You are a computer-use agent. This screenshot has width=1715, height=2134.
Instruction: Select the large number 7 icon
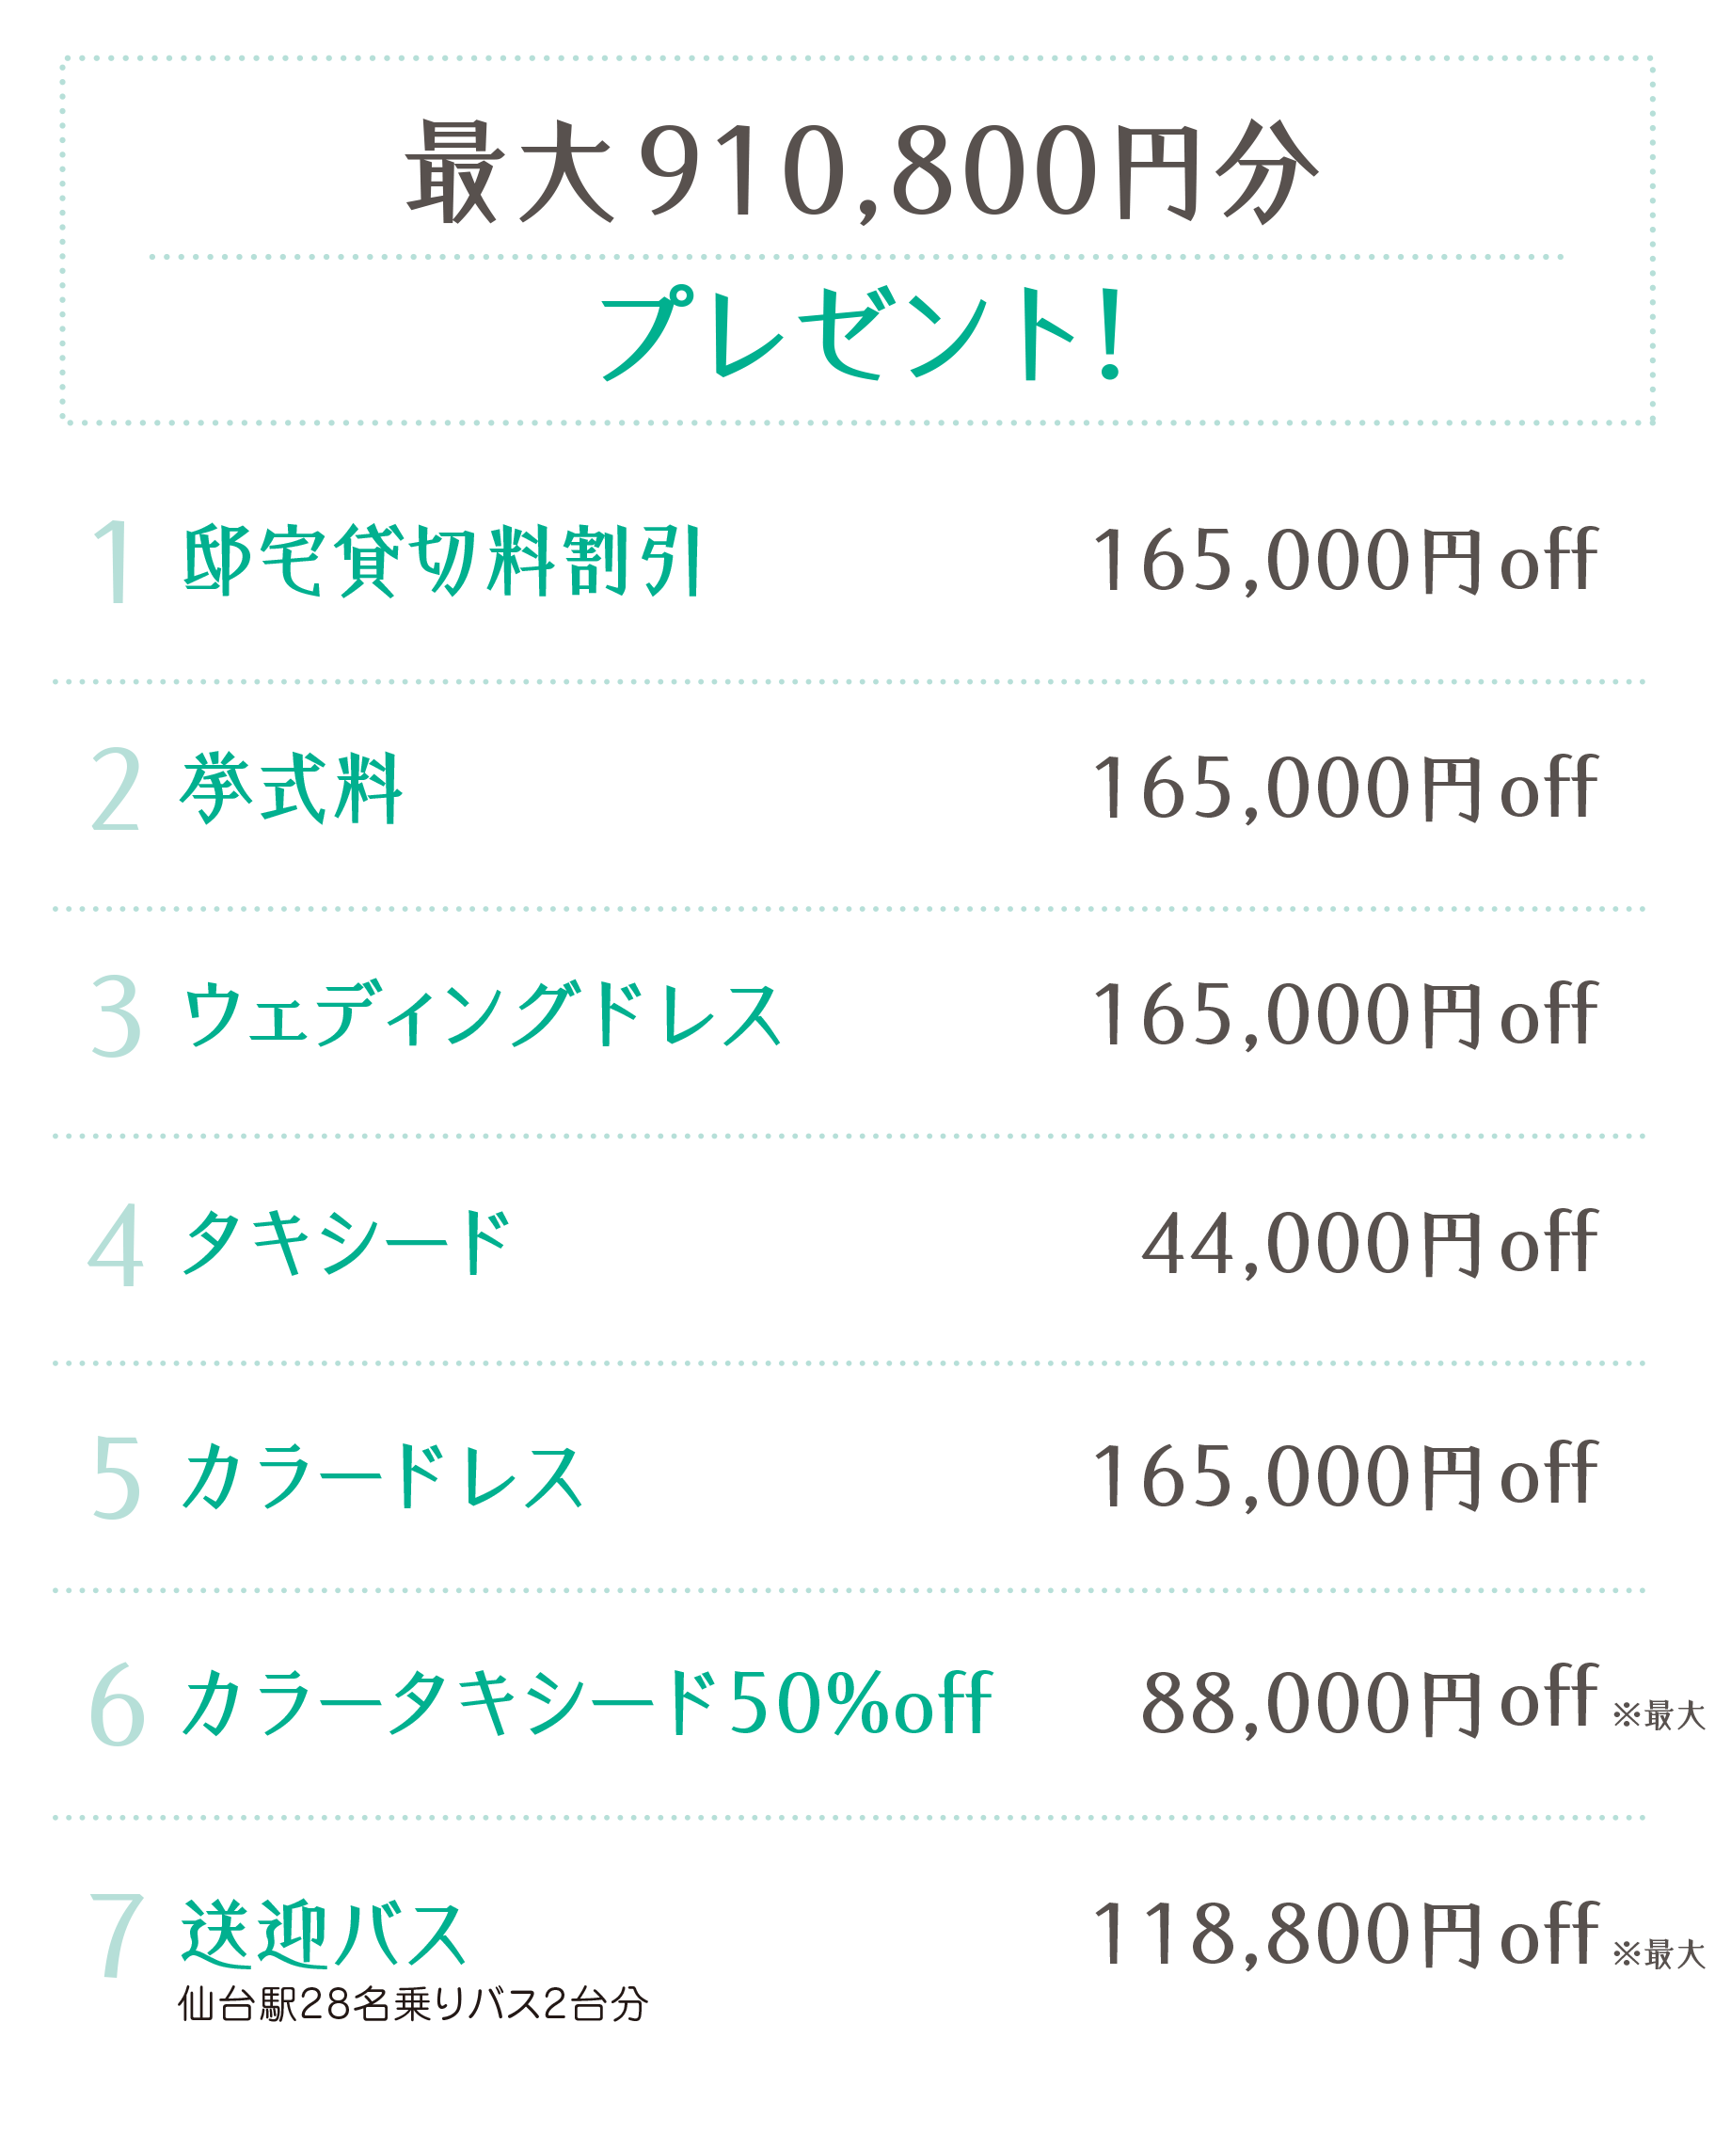pos(117,1935)
